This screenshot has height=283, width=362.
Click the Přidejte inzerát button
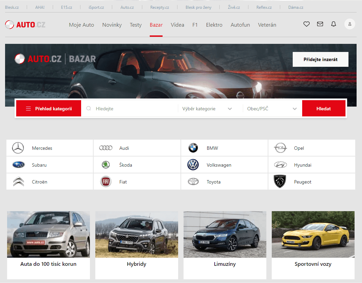(x=320, y=59)
